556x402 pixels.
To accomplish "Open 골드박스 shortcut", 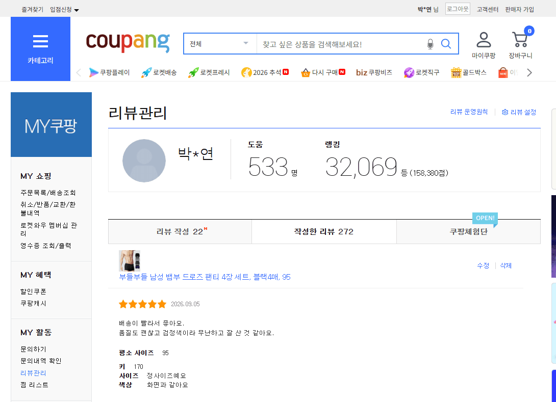I will [468, 73].
